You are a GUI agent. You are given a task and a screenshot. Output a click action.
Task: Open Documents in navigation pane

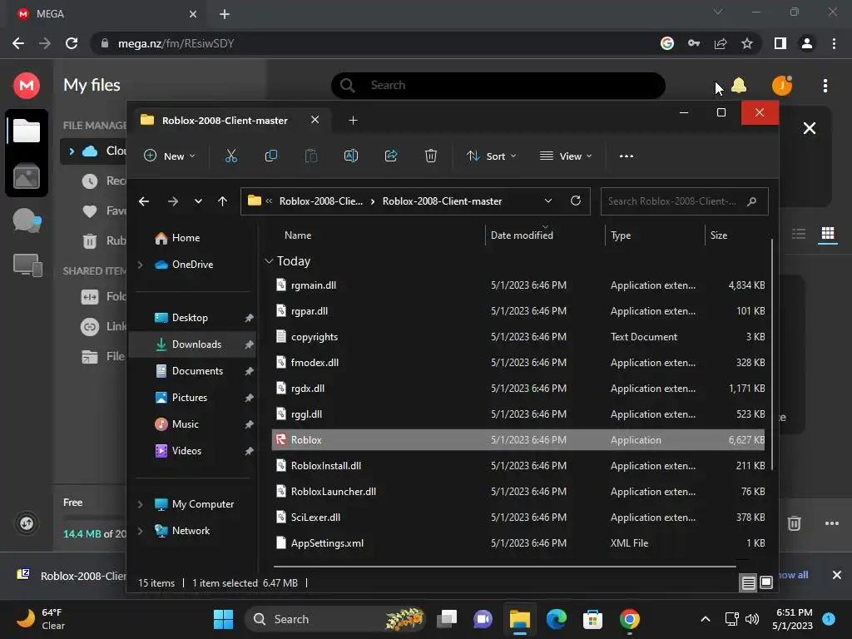(x=197, y=371)
